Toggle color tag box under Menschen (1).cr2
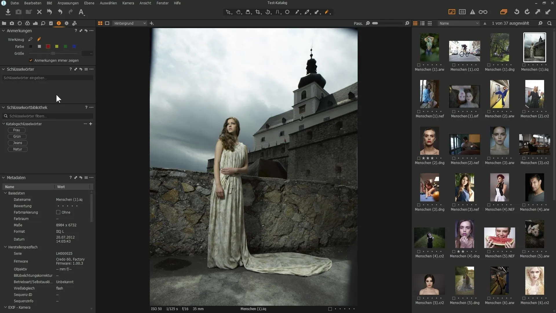 [x=454, y=65]
